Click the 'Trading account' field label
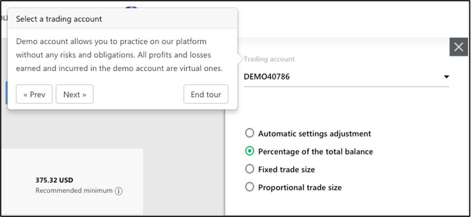This screenshot has height=217, width=471. click(x=269, y=59)
